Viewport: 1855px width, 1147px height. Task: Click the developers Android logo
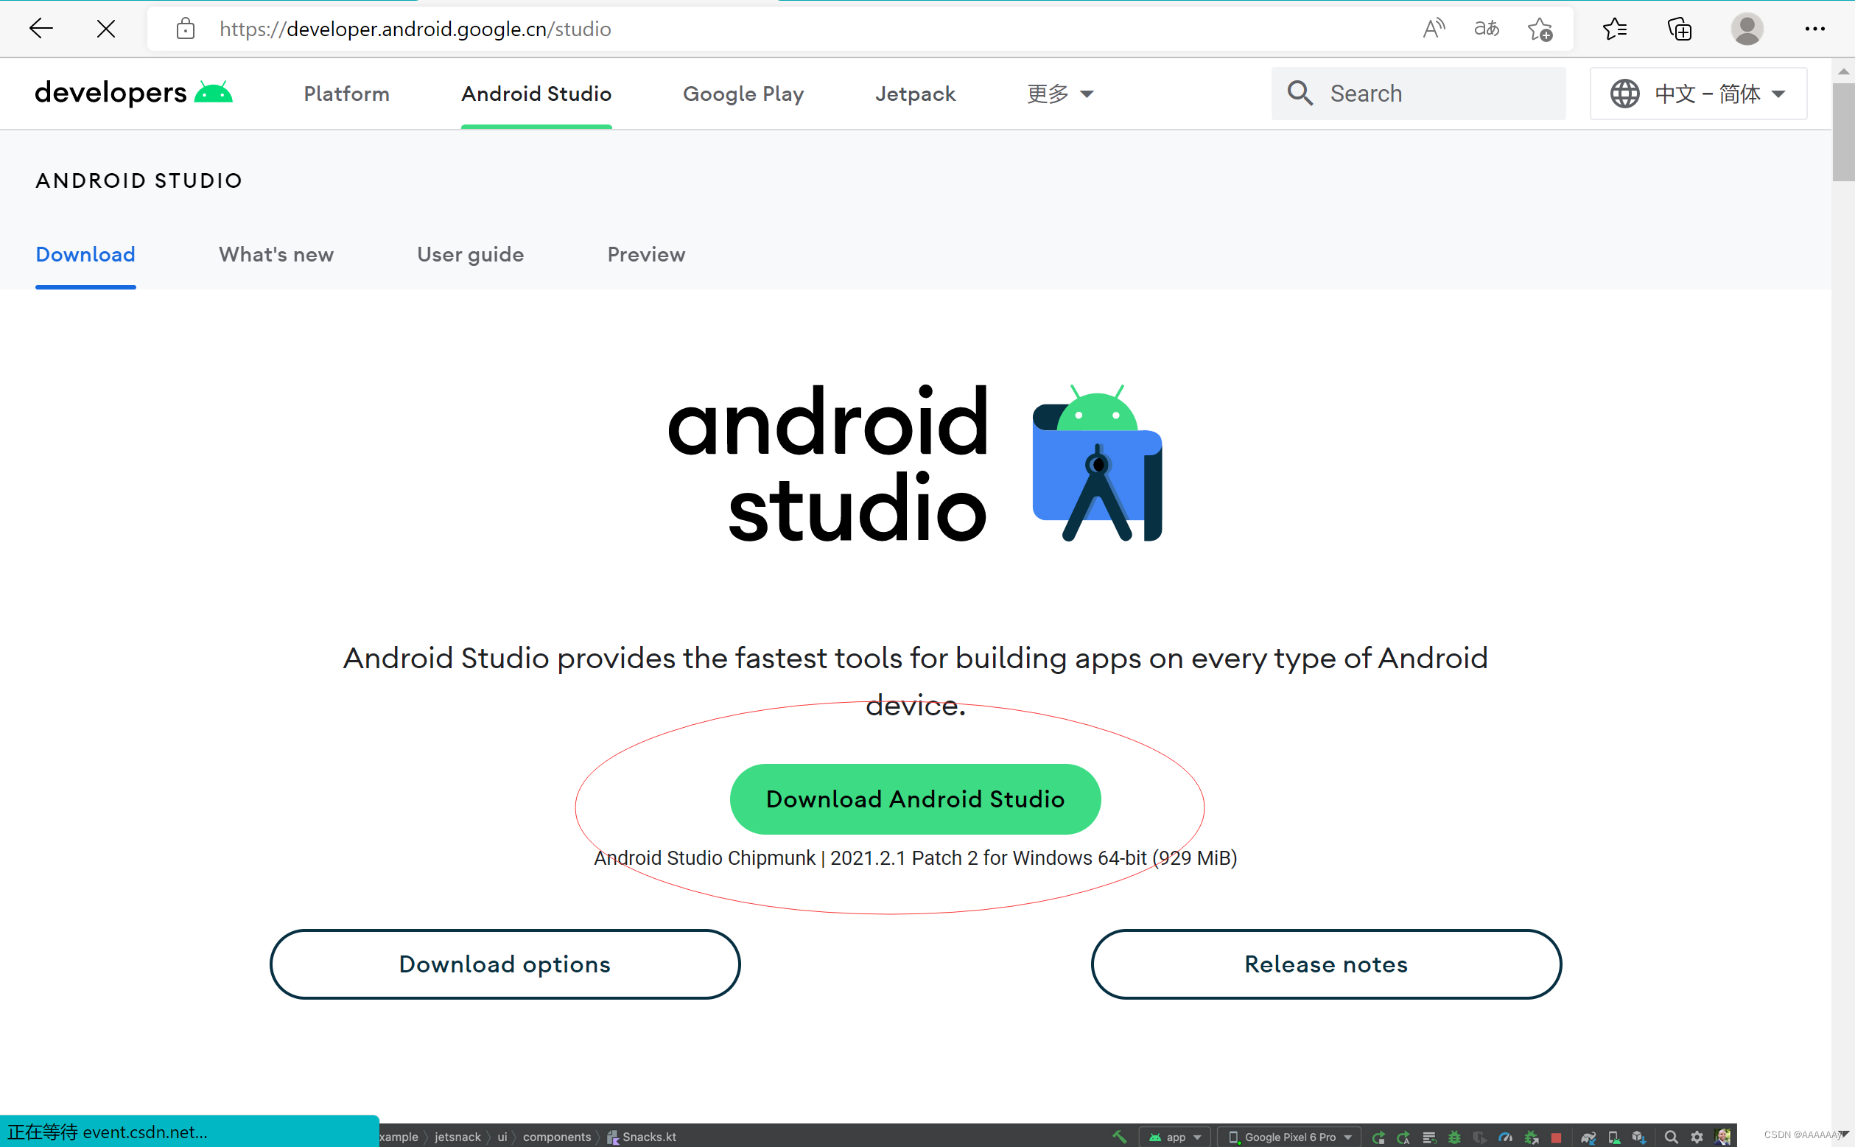pyautogui.click(x=214, y=93)
